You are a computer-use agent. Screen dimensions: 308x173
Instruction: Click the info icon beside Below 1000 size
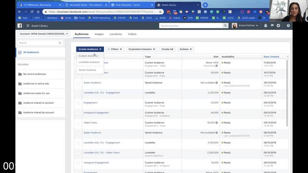click(217, 66)
